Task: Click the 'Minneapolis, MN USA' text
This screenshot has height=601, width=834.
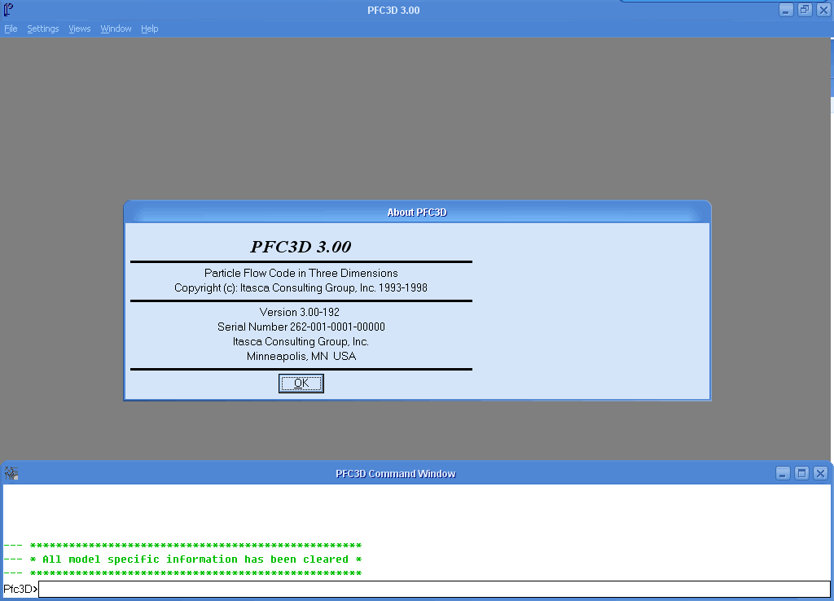Action: click(301, 357)
